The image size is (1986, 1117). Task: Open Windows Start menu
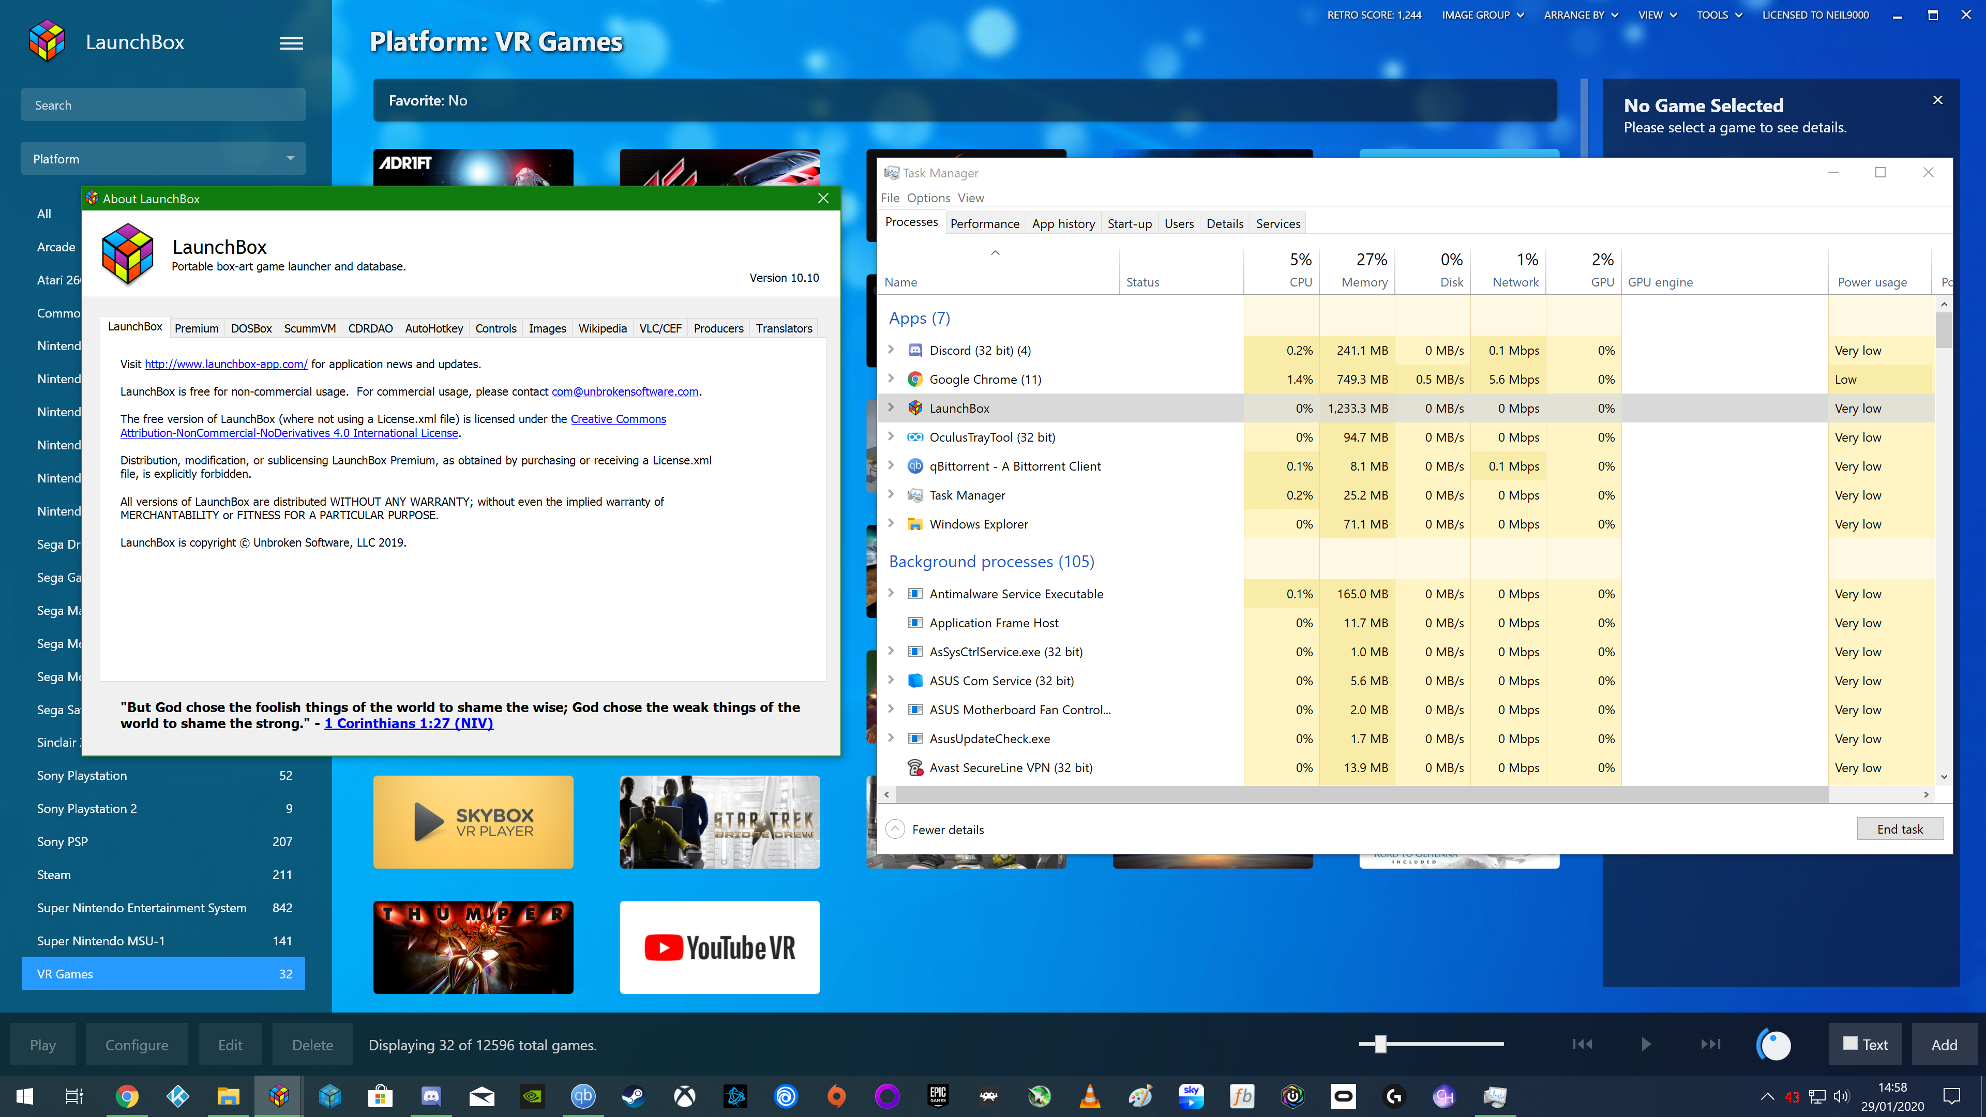[x=25, y=1096]
